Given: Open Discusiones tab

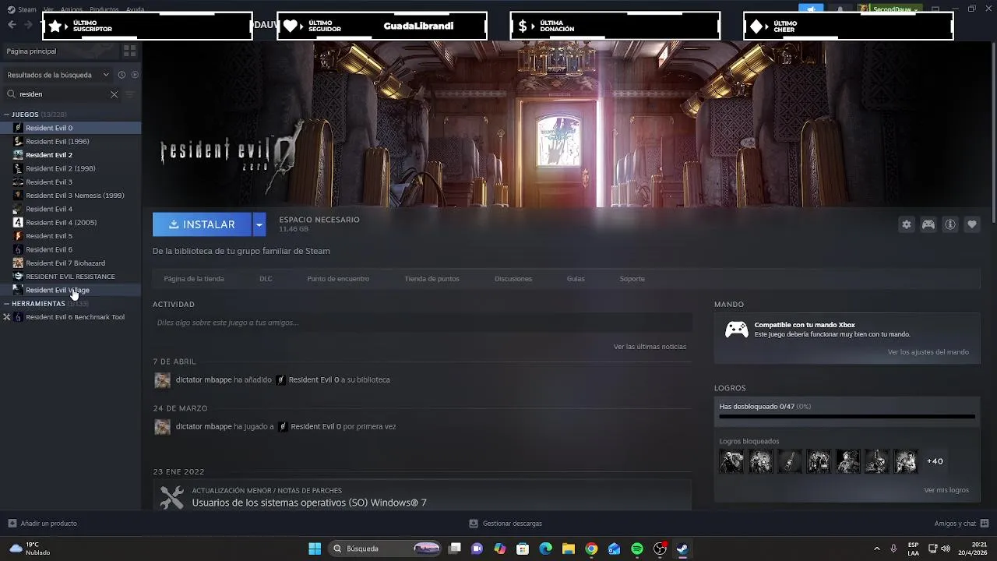Looking at the screenshot, I should click(513, 279).
